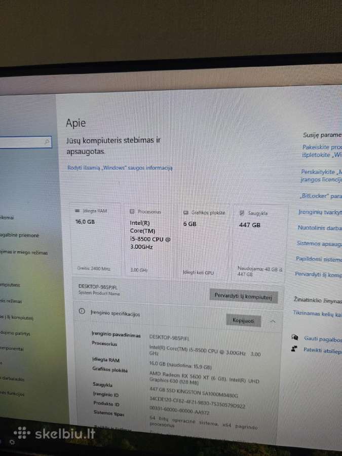Click the Saugykla 447 GB card

click(258, 243)
